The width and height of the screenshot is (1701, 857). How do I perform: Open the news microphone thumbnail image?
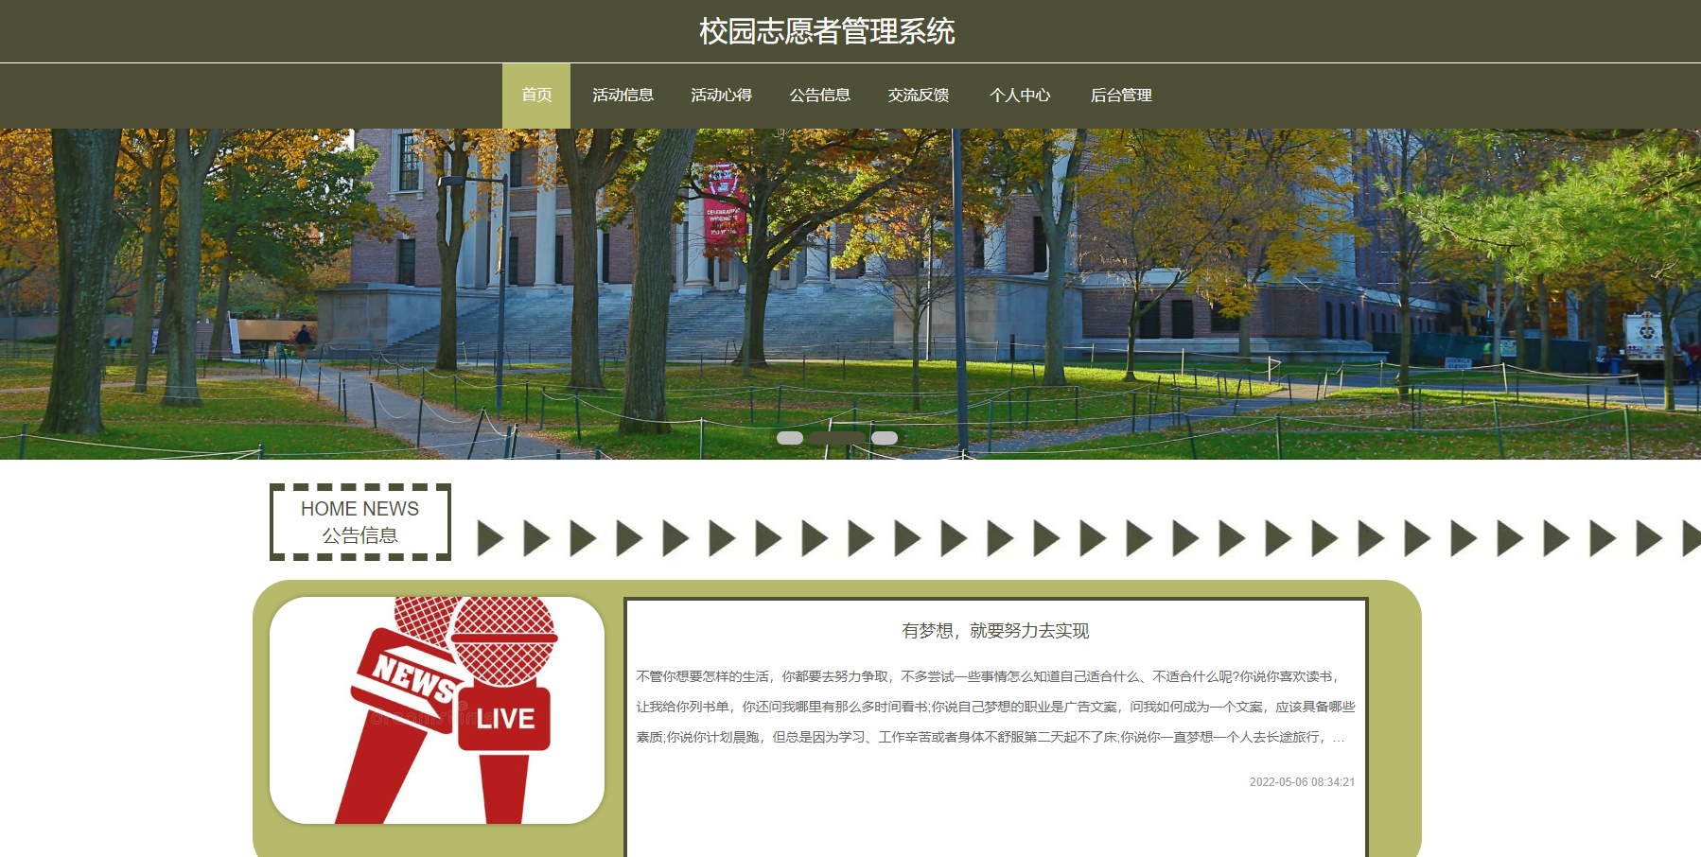tap(437, 709)
